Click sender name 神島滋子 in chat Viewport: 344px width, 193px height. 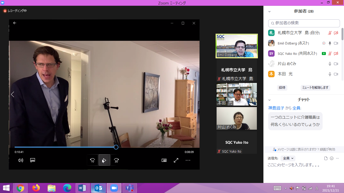click(276, 108)
